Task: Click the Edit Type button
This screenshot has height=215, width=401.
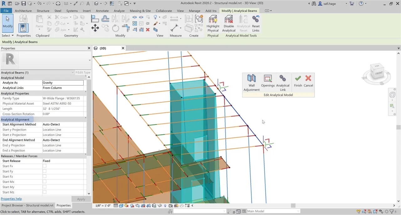Action: [x=83, y=72]
